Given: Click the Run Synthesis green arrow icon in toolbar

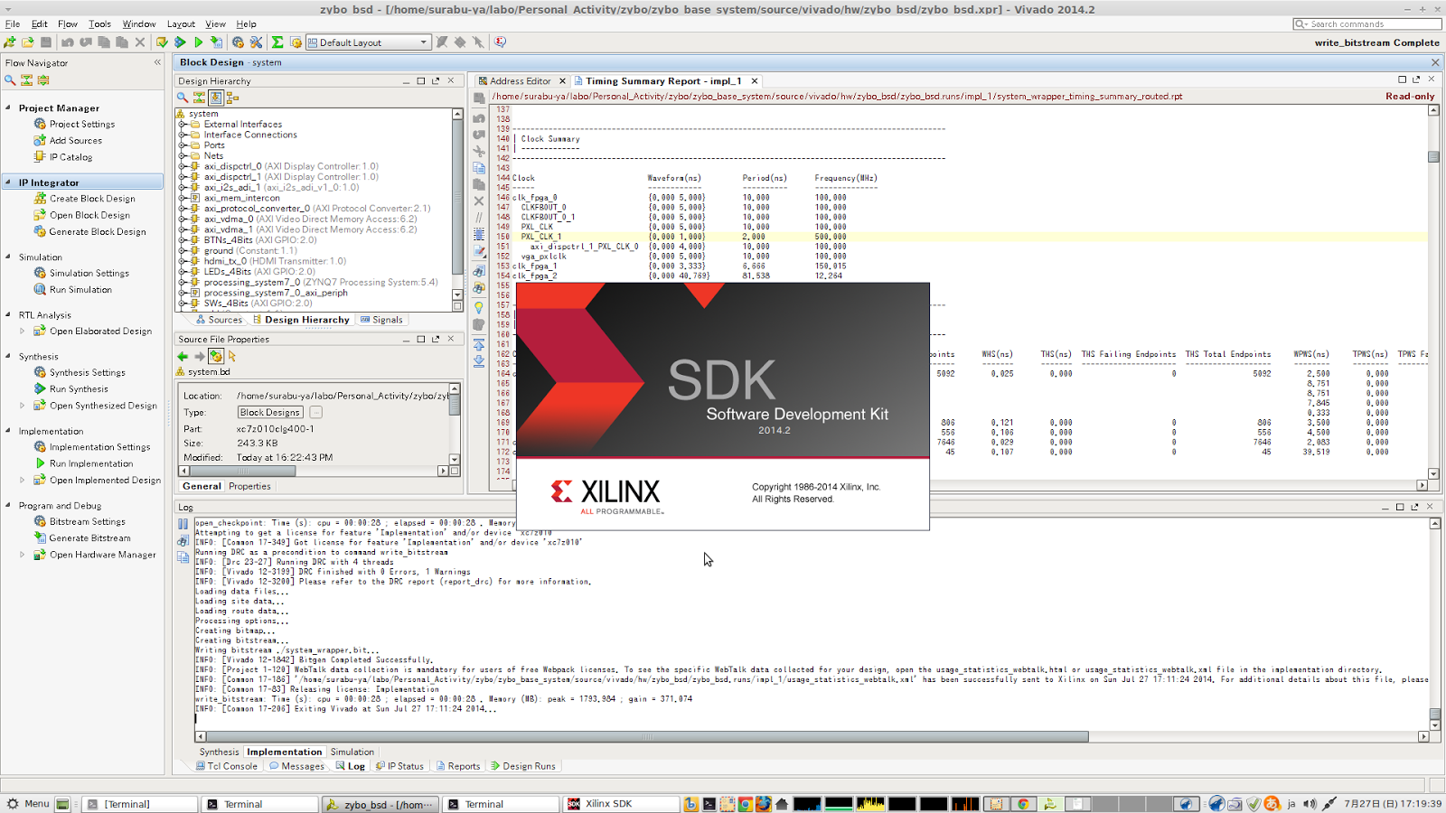Looking at the screenshot, I should pos(180,42).
